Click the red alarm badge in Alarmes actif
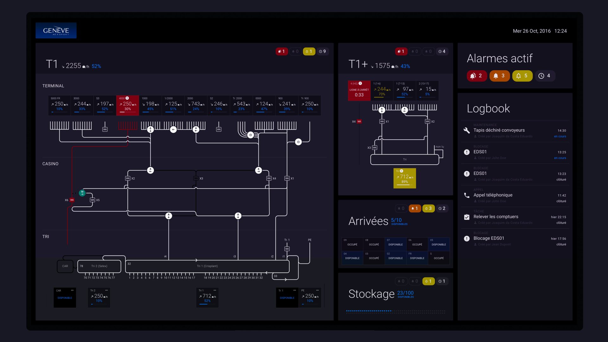 coord(477,76)
